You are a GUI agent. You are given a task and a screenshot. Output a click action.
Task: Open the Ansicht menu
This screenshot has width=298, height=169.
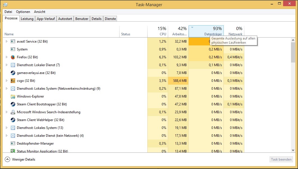coord(40,12)
